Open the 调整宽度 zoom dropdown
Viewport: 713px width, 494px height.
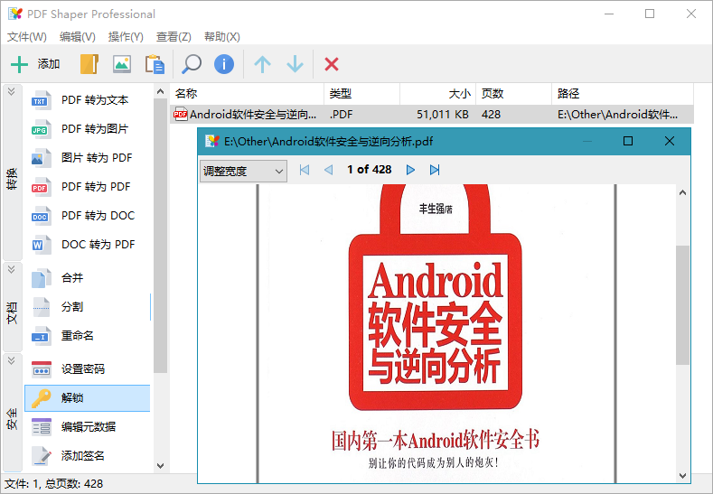(242, 170)
